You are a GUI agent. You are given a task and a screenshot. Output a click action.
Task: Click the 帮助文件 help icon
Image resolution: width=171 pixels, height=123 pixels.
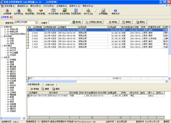(115, 12)
